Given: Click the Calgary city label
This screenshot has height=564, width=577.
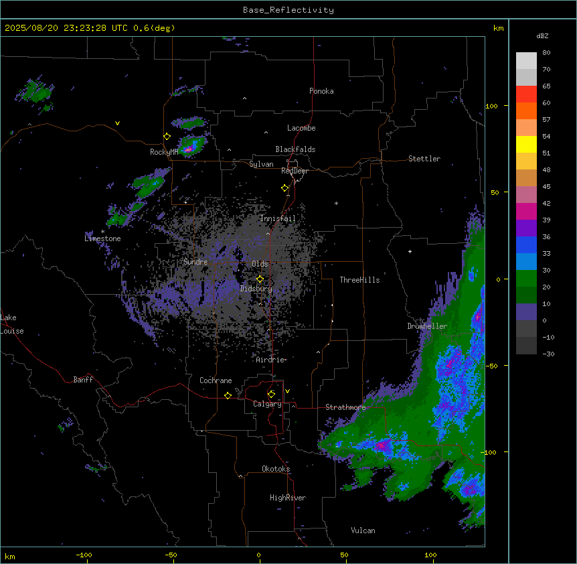Looking at the screenshot, I should (268, 404).
